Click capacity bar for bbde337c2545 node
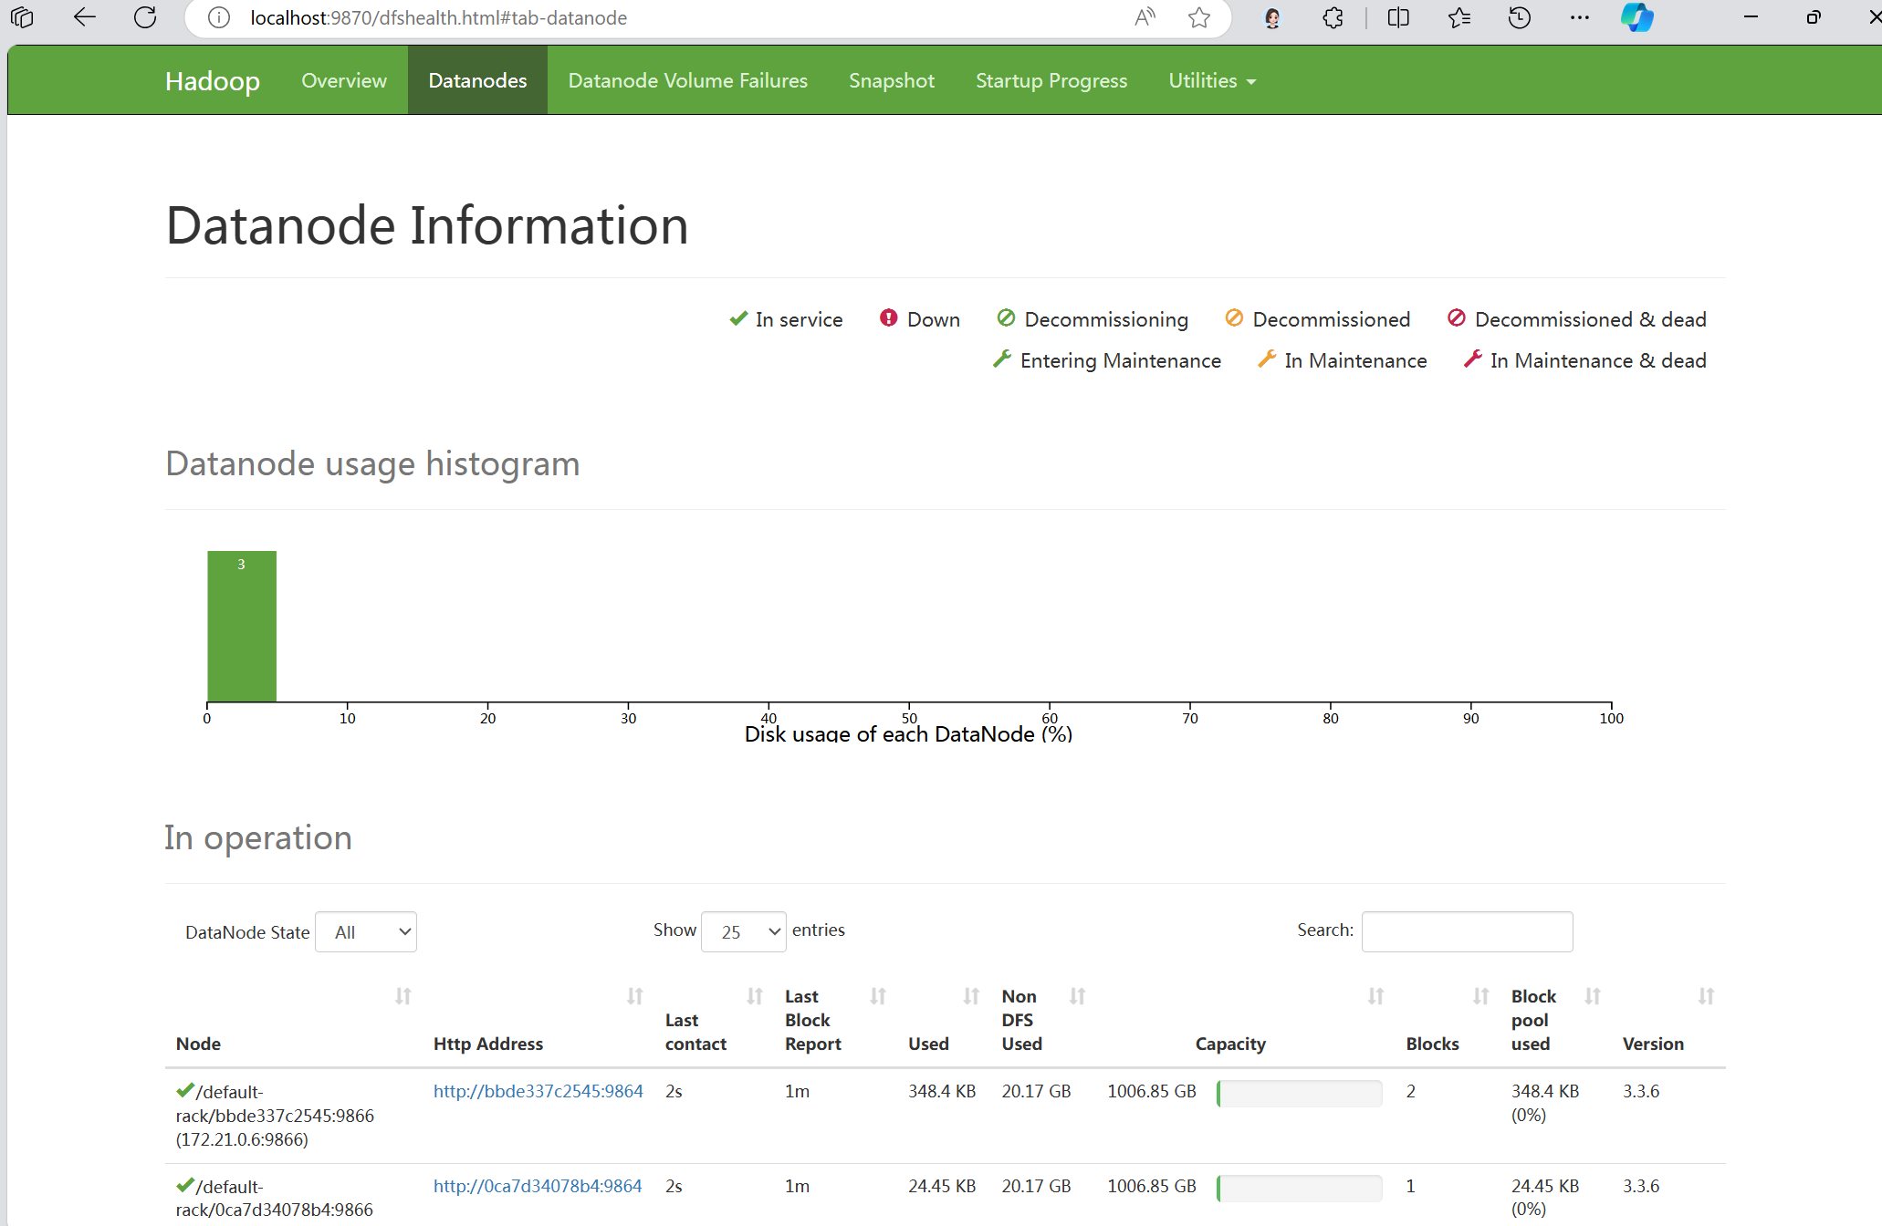 pos(1300,1093)
